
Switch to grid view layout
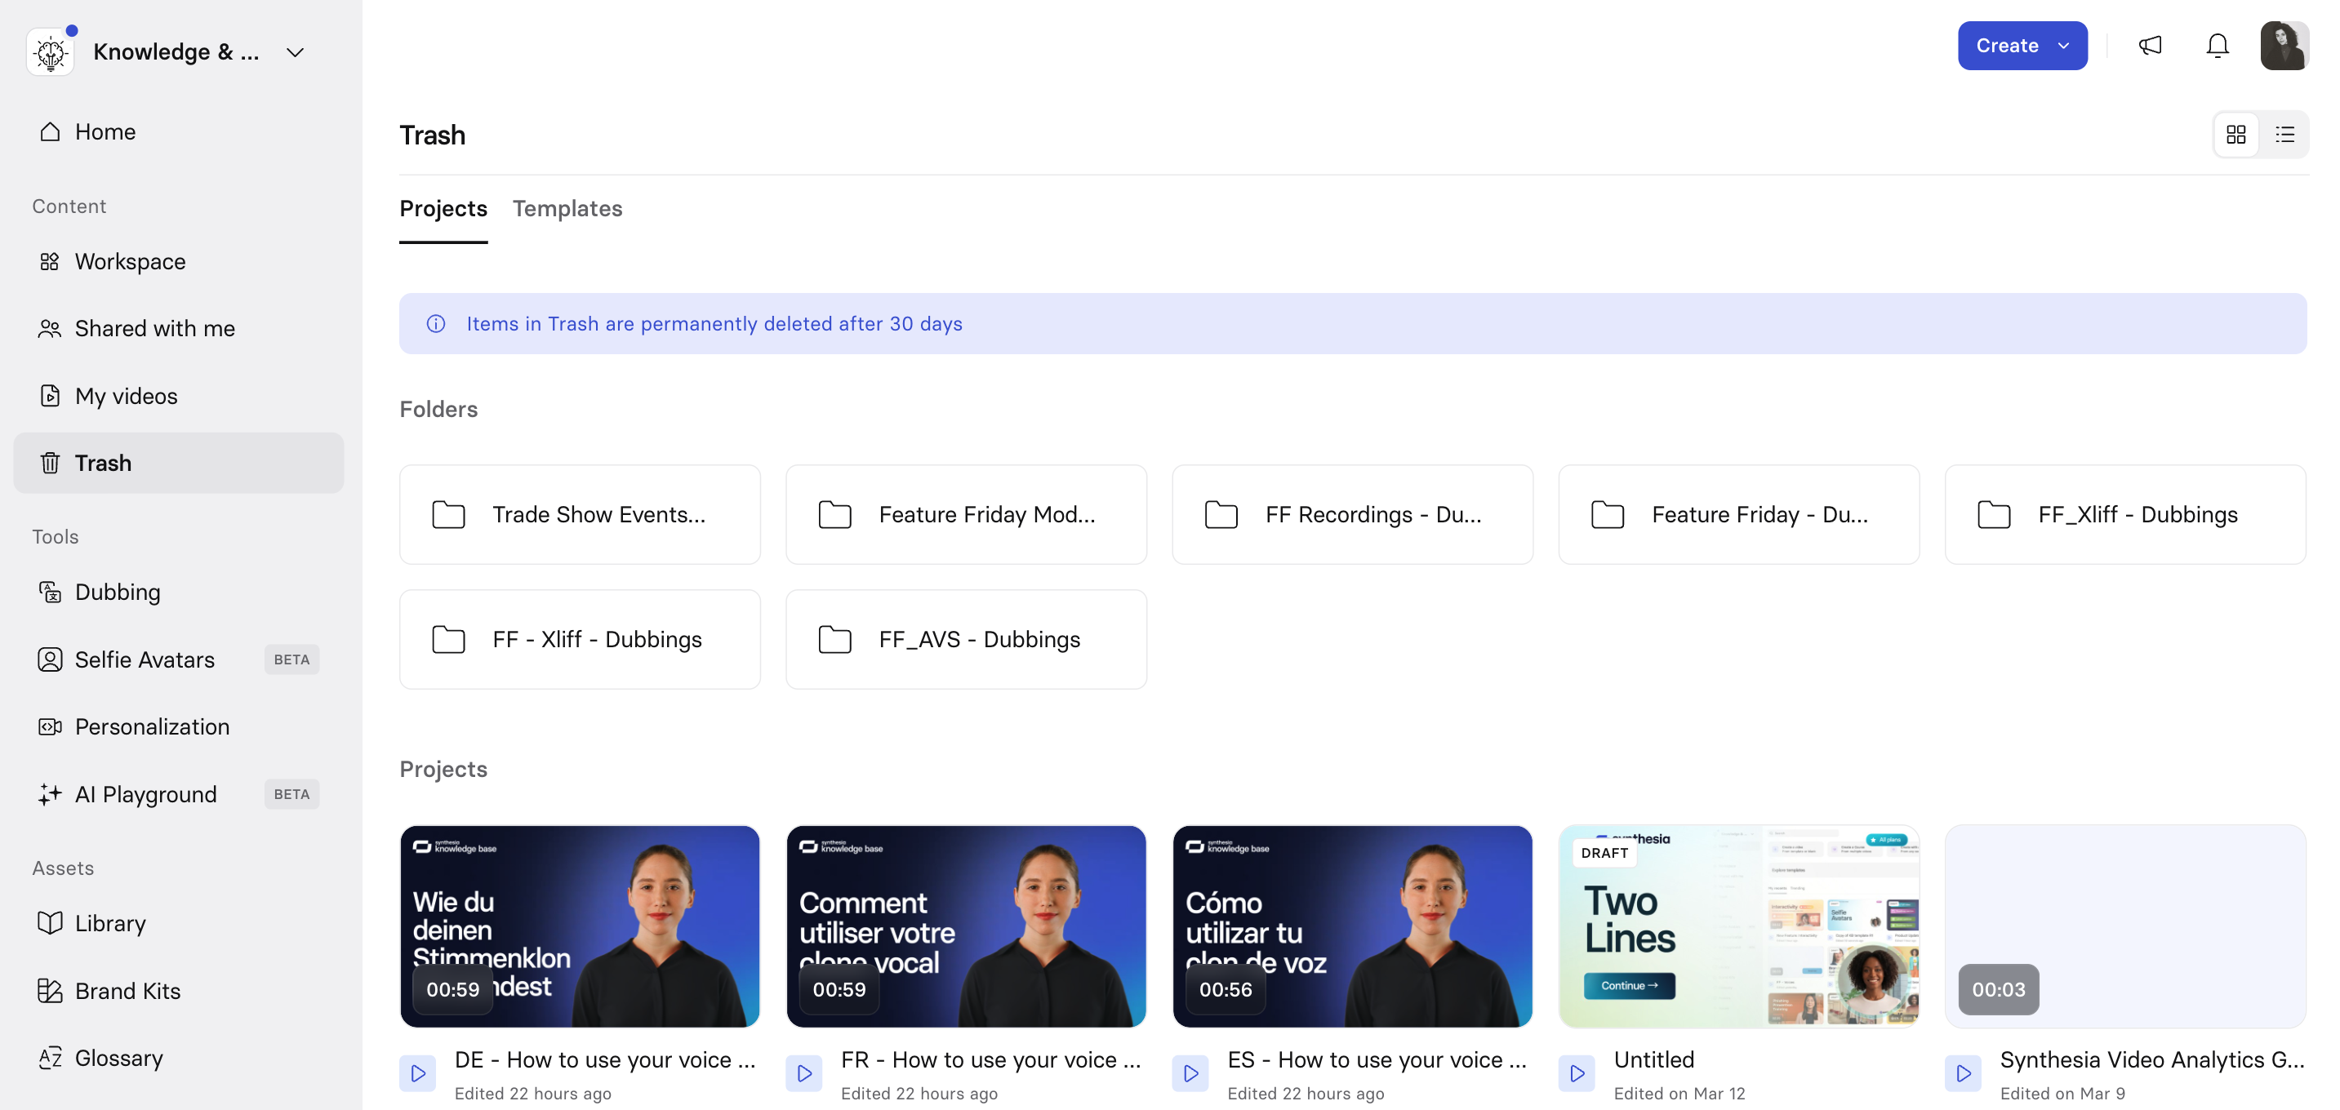tap(2235, 135)
